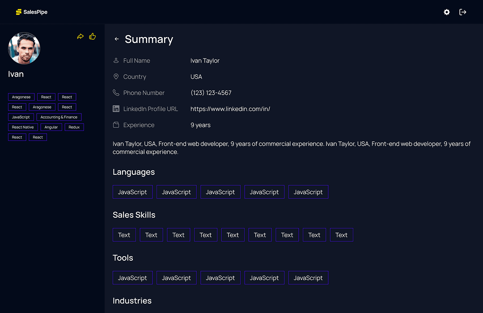Select the first JavaScript chip under Languages
The width and height of the screenshot is (483, 313).
click(x=132, y=191)
